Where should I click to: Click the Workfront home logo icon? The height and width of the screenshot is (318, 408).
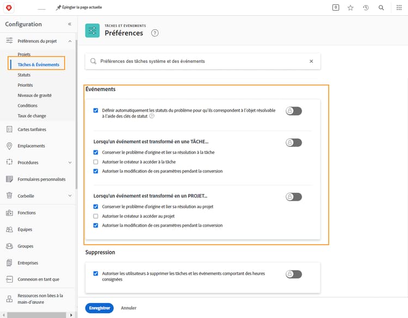tap(9, 8)
